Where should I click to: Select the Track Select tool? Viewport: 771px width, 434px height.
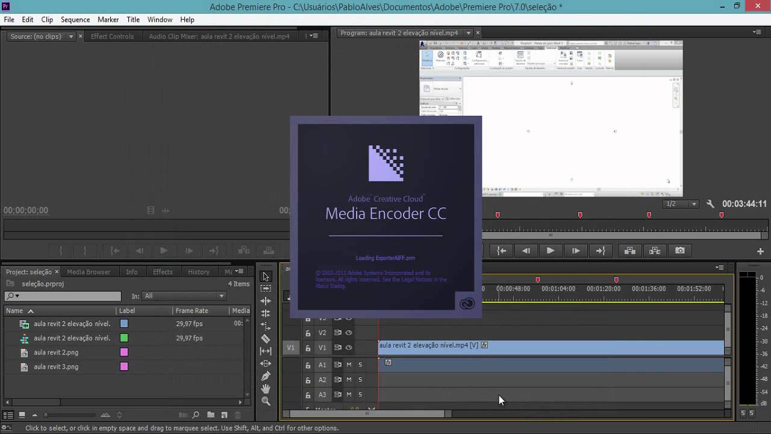pos(266,289)
